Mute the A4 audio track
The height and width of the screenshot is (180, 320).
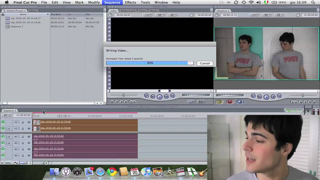pos(3,155)
